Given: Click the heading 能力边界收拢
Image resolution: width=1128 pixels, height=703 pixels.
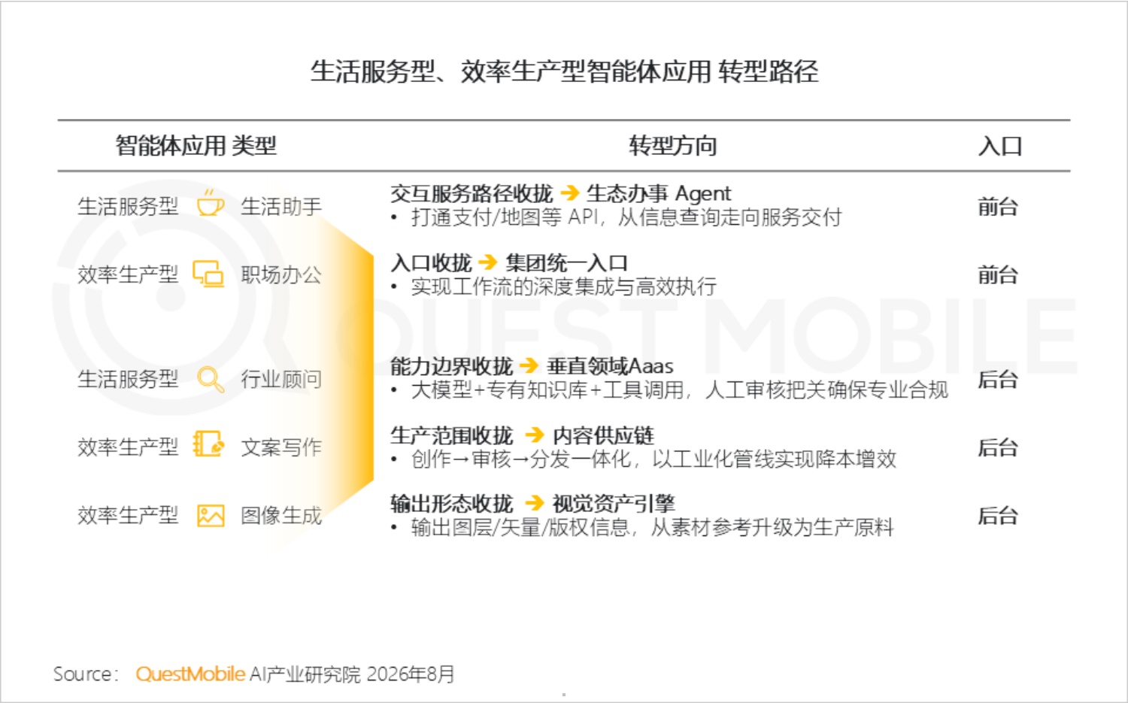Looking at the screenshot, I should pyautogui.click(x=451, y=366).
